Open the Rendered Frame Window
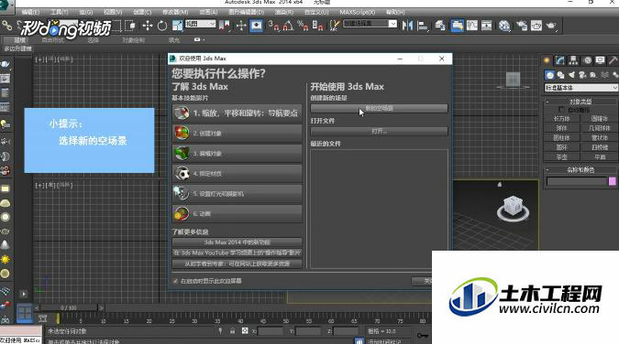The width and height of the screenshot is (619, 344). (x=536, y=26)
